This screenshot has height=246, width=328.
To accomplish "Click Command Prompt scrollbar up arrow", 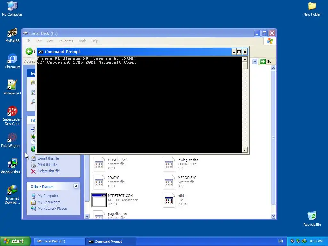I will pyautogui.click(x=245, y=59).
